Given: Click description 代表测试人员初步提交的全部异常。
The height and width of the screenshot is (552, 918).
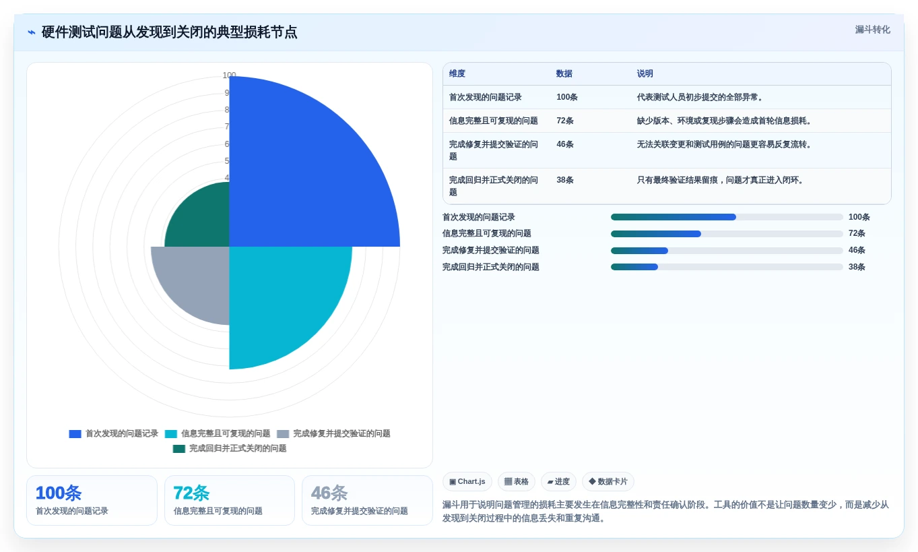Looking at the screenshot, I should pos(702,97).
